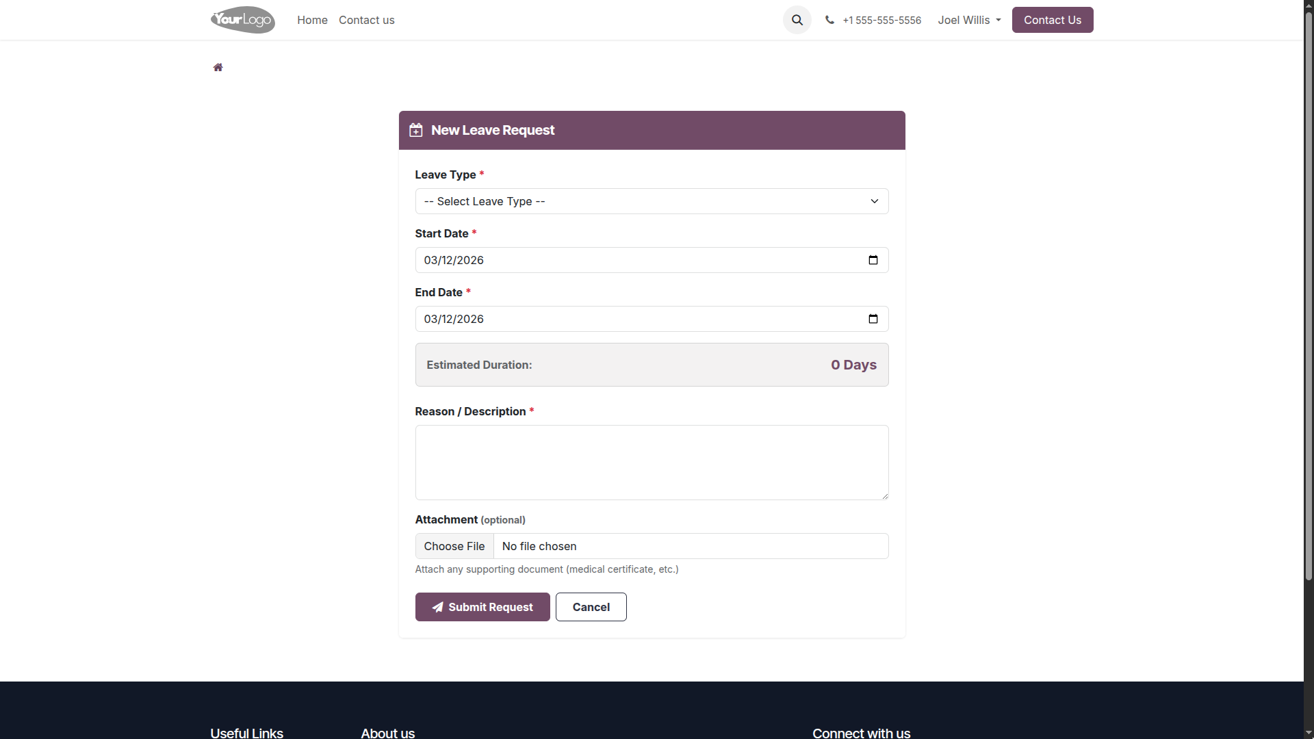Click Choose File for attachment
The width and height of the screenshot is (1314, 739).
454,546
